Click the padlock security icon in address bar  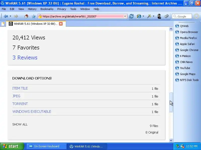pos(40,16)
